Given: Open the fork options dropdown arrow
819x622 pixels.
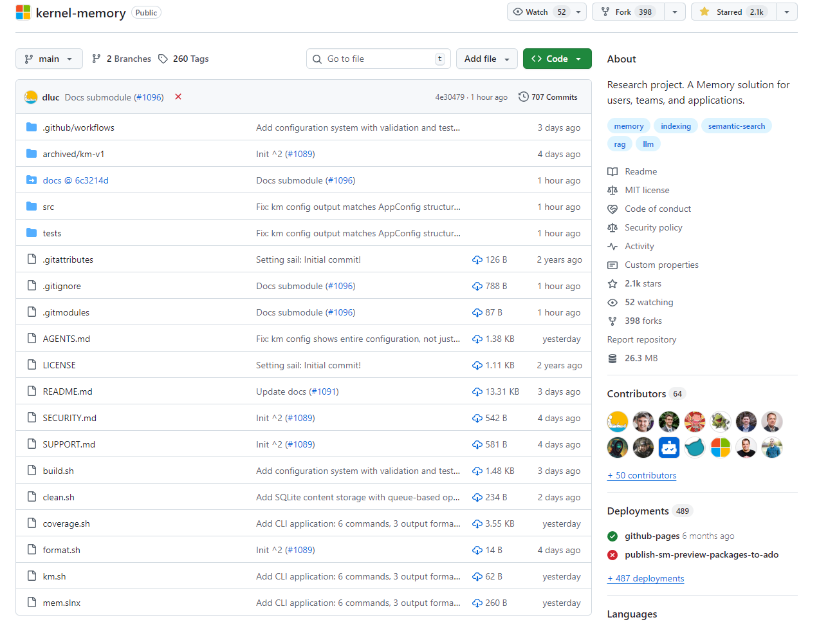Looking at the screenshot, I should pyautogui.click(x=674, y=12).
